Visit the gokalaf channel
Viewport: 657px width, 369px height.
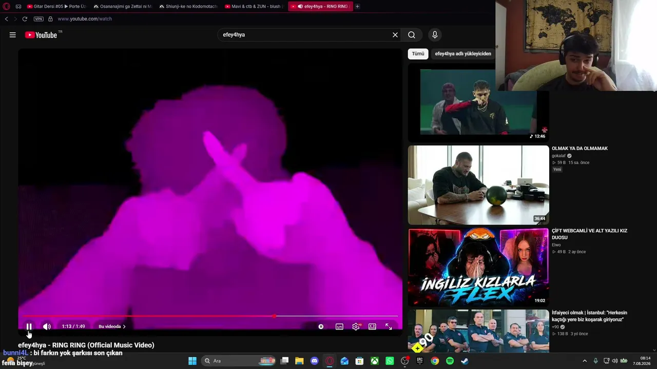[x=558, y=156]
